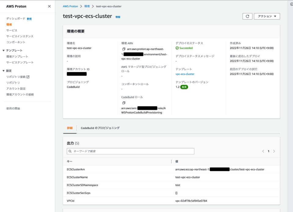Click the CodeBuild provisioning value

tap(73, 87)
